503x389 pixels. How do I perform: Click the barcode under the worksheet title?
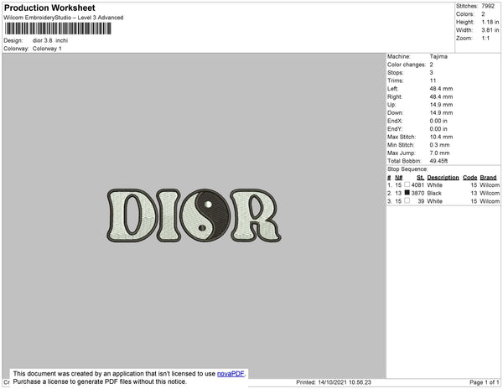click(58, 29)
